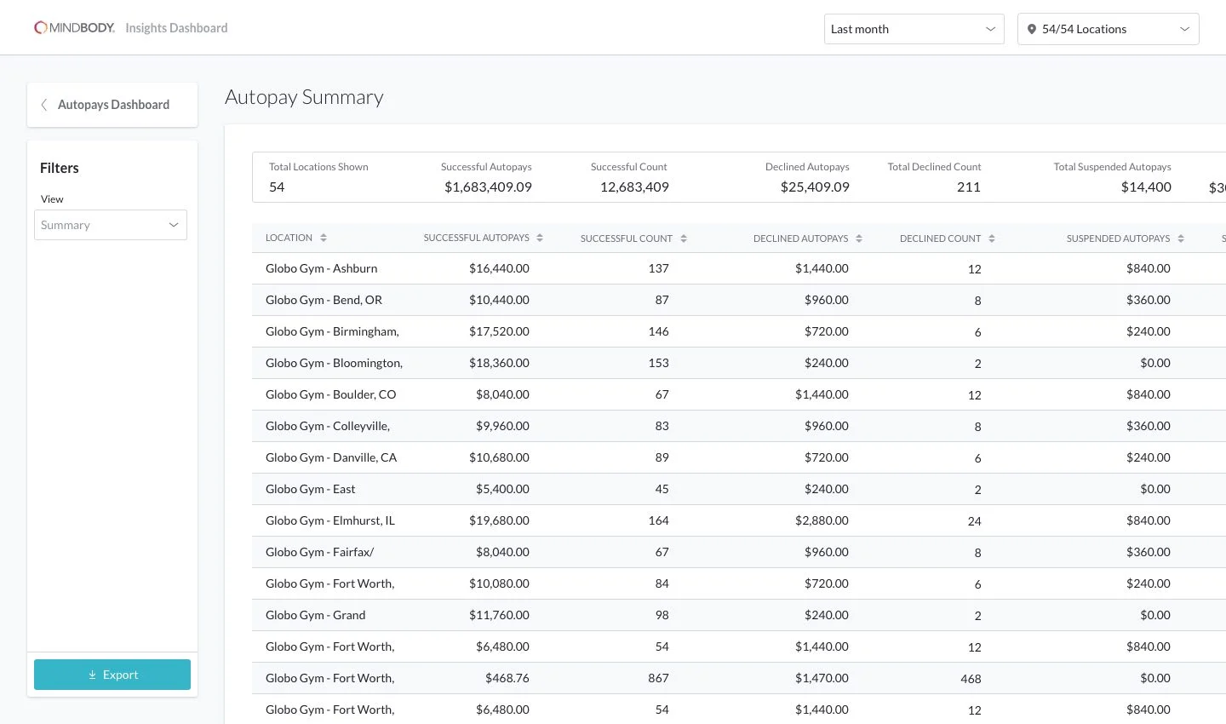Select the Globo Gym - Grand row
The image size is (1226, 724).
pyautogui.click(x=739, y=615)
